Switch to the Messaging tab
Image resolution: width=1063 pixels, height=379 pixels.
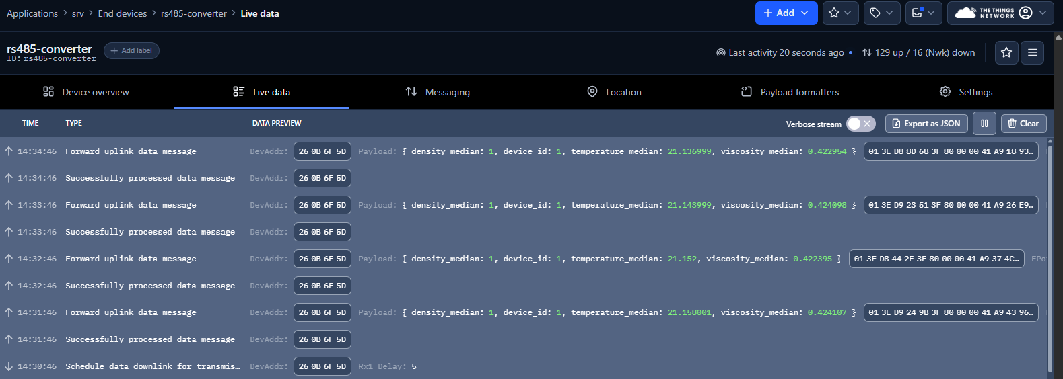coord(438,92)
